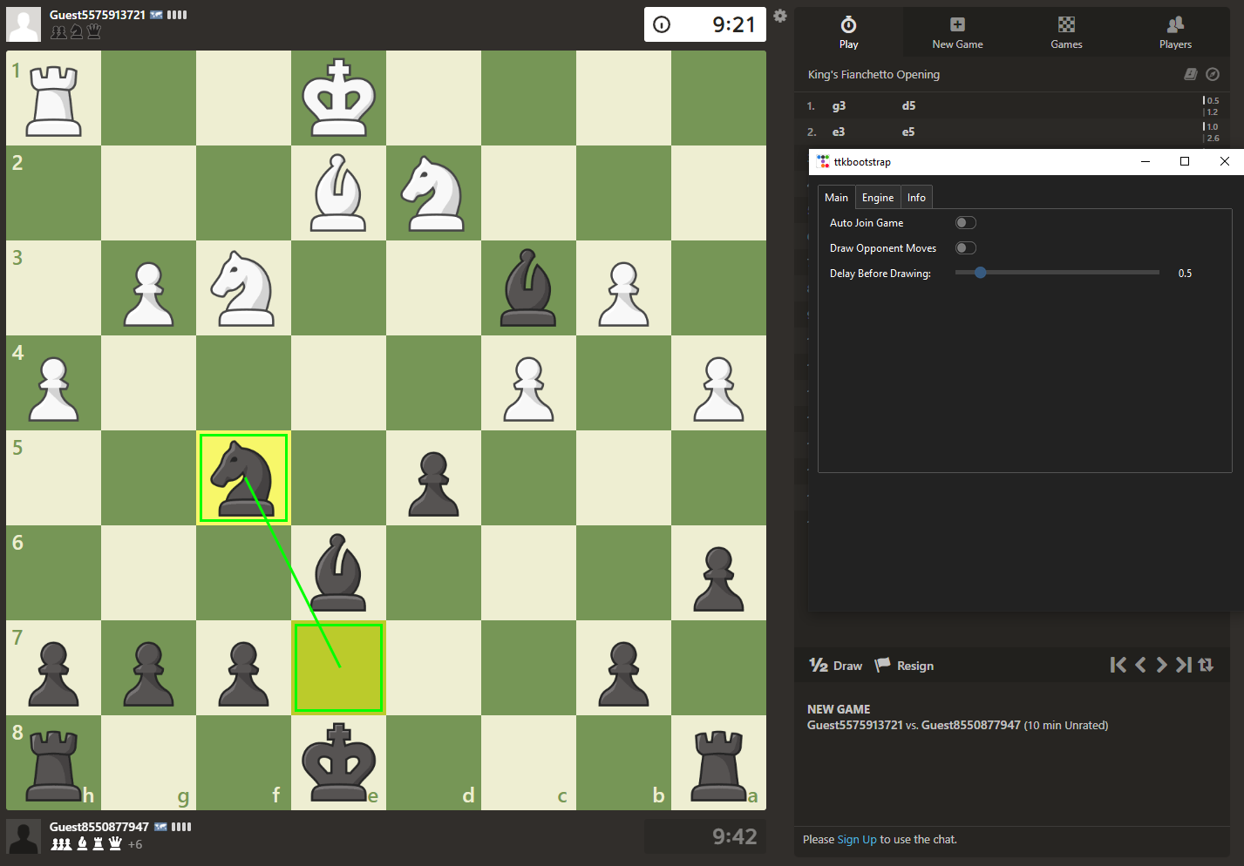Go to the Players section

pyautogui.click(x=1175, y=32)
